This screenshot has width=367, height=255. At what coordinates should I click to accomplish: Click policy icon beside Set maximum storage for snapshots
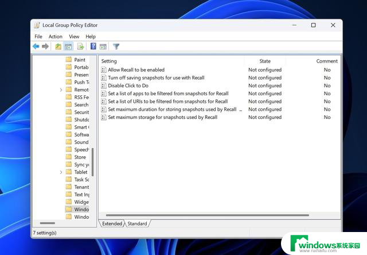tap(104, 117)
